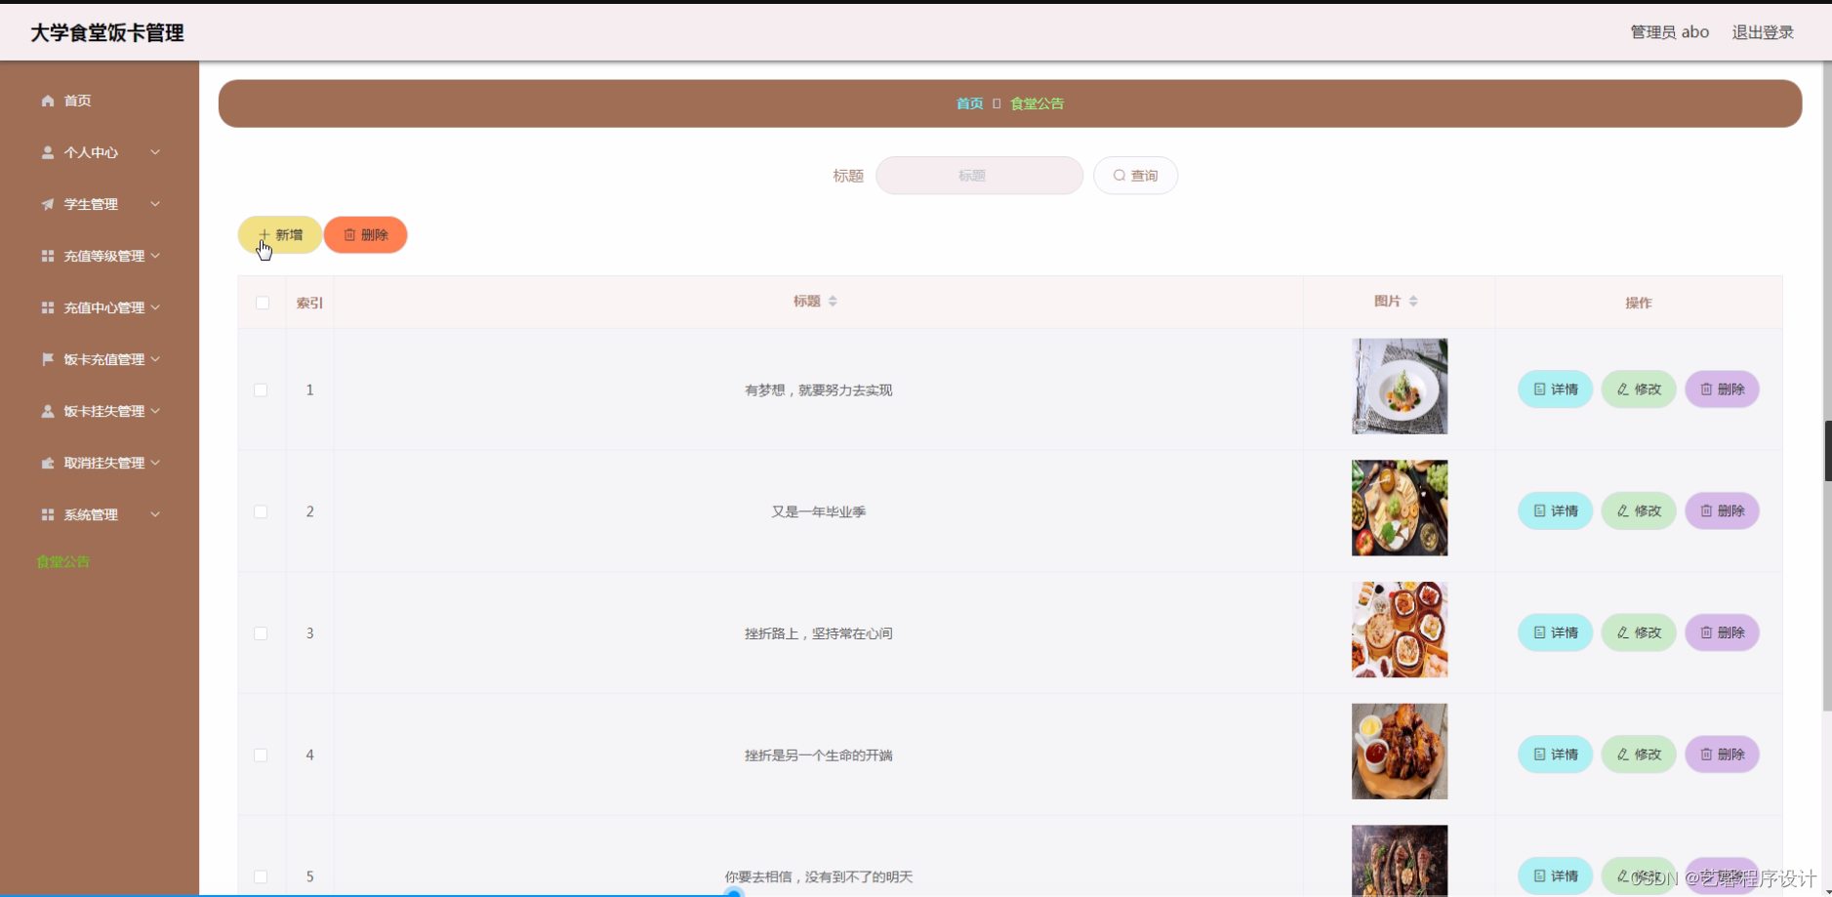Open the 食堂公告 menu entry
The image size is (1832, 897).
[x=62, y=561]
